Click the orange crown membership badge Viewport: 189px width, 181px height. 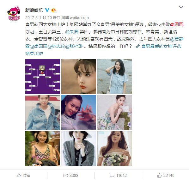(54, 10)
